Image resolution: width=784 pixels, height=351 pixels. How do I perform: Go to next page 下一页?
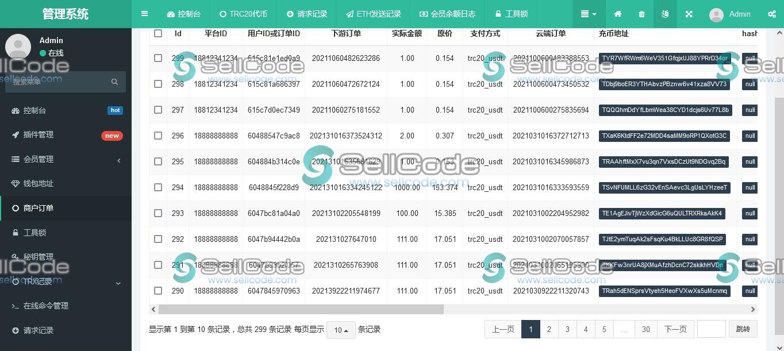click(675, 329)
